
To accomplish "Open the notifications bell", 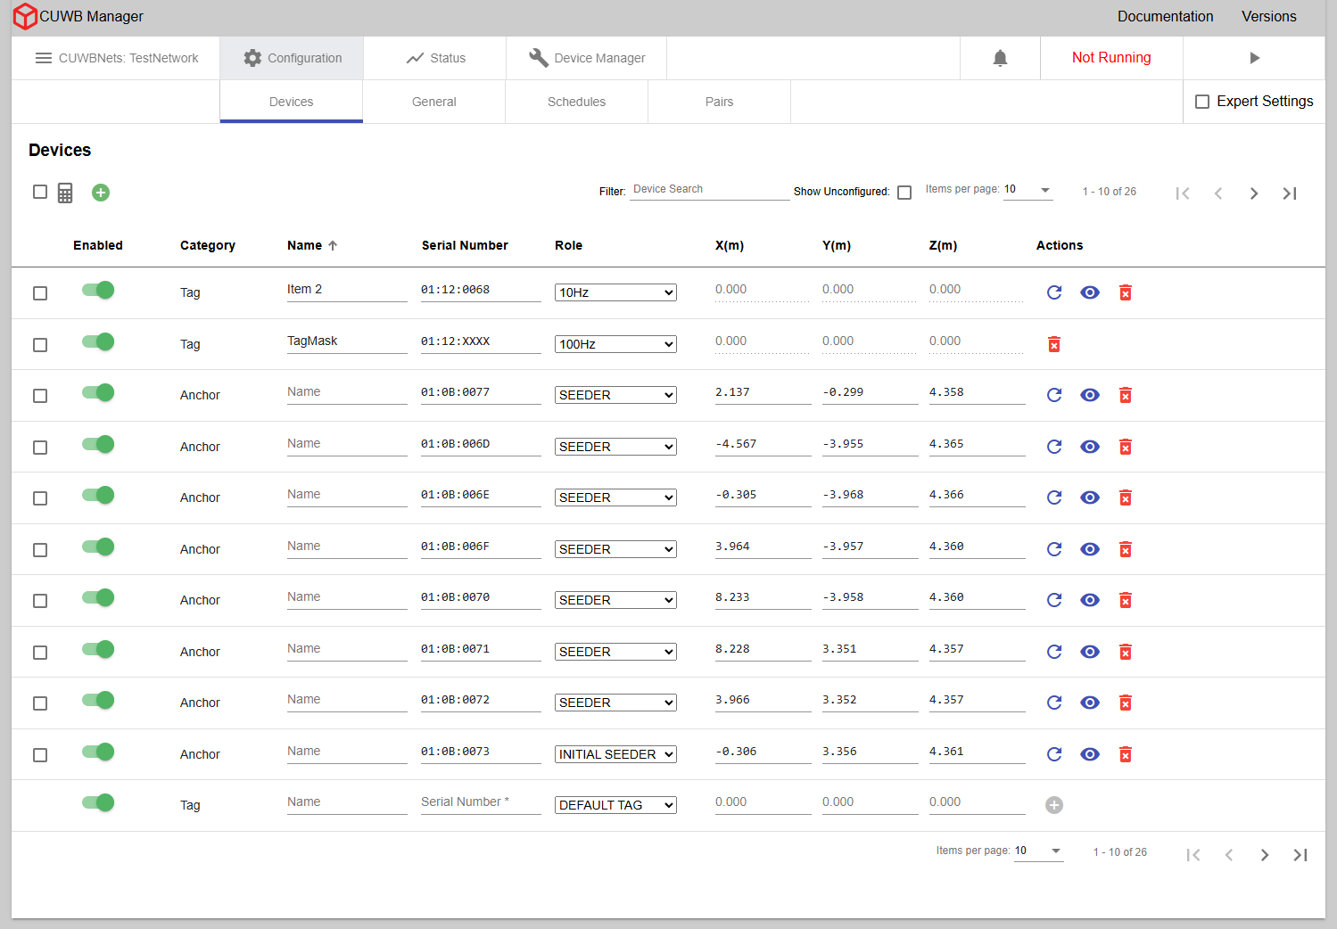I will tap(1000, 58).
